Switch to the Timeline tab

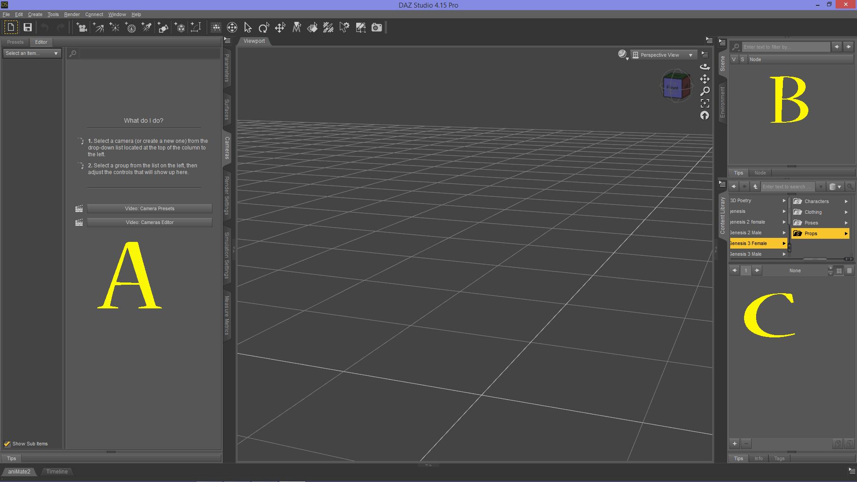(x=57, y=472)
